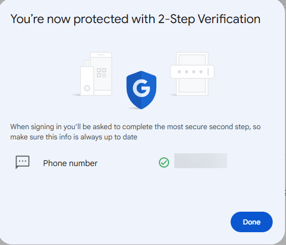Click the white G letter in shield

[141, 88]
